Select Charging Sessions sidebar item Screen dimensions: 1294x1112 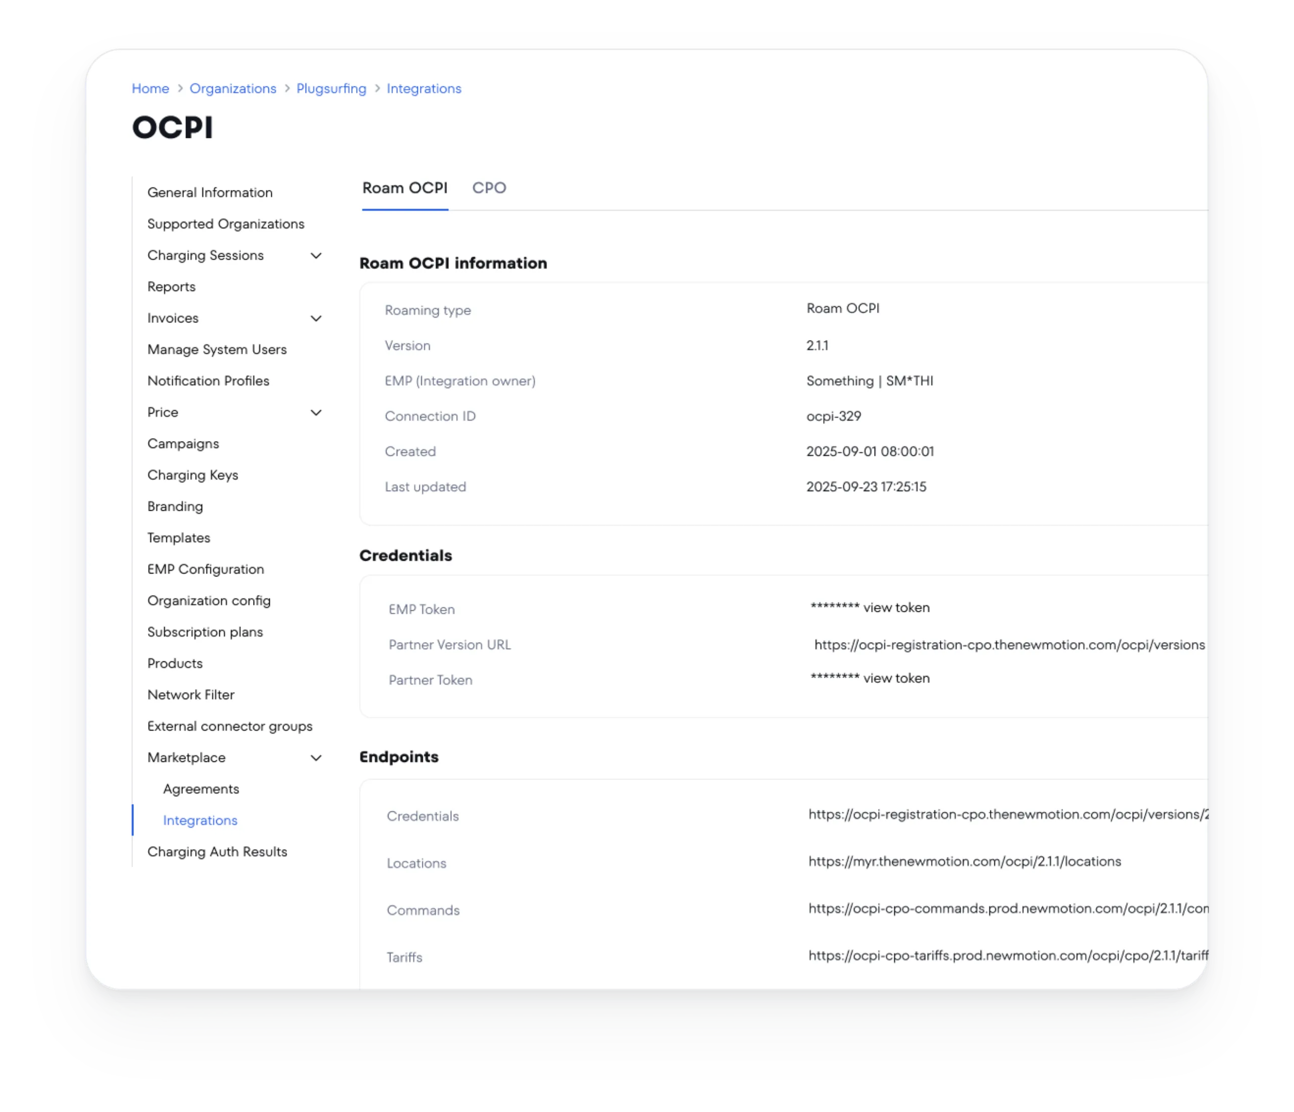tap(206, 255)
